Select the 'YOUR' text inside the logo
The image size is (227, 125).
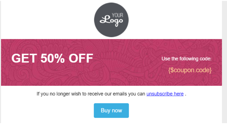117,15
